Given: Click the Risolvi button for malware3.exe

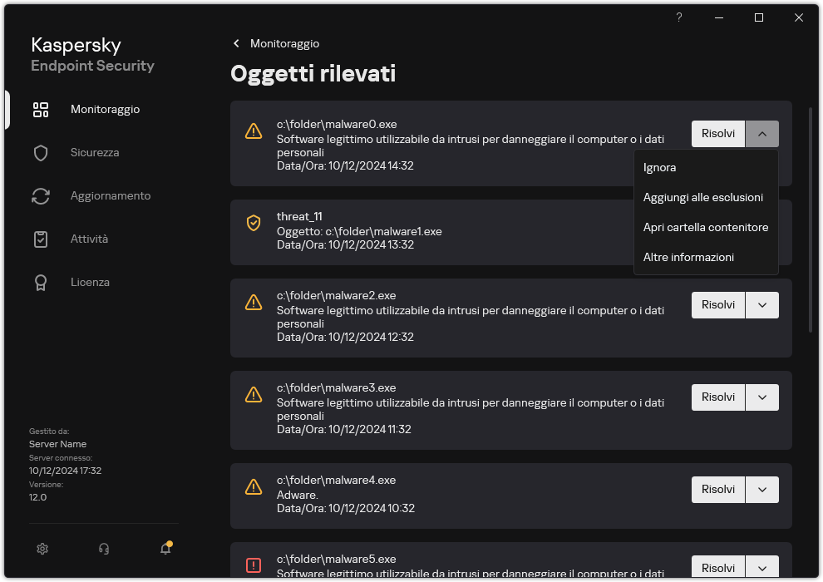Looking at the screenshot, I should [x=718, y=397].
